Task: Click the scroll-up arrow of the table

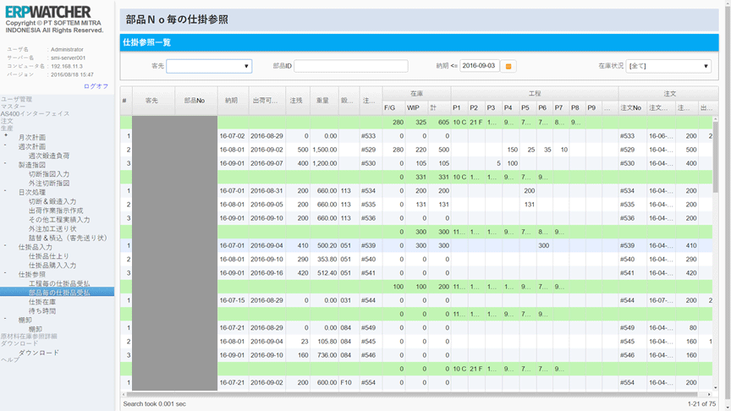Action: click(x=716, y=119)
